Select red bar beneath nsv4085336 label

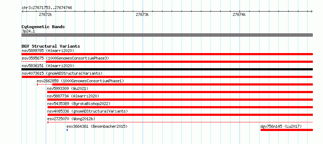180,115
